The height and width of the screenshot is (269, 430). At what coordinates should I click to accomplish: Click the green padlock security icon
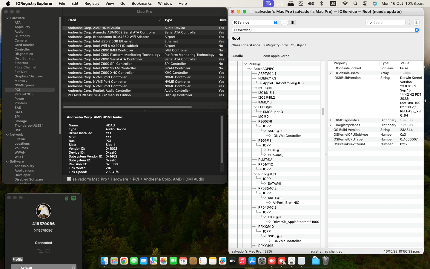click(67, 198)
